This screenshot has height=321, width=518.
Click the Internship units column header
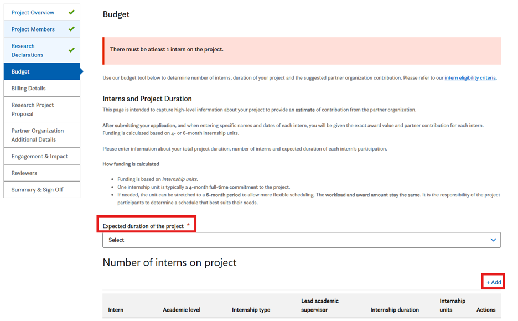pyautogui.click(x=452, y=306)
